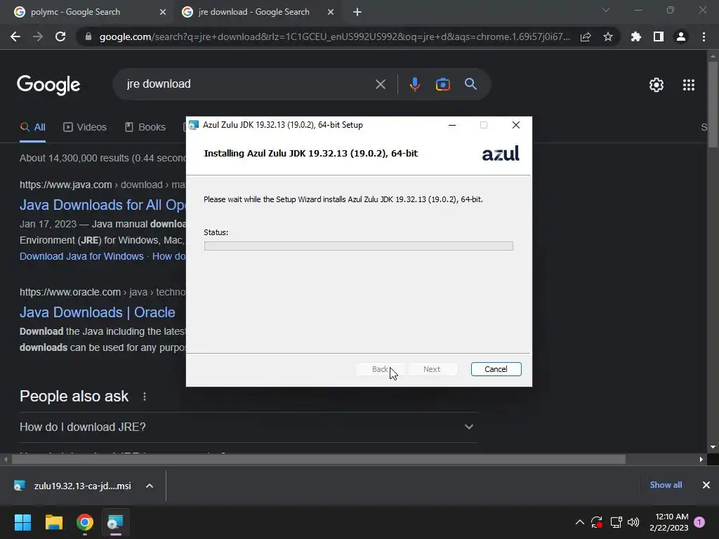Click the About 14,300,000 results text
719x539 pixels.
103,159
